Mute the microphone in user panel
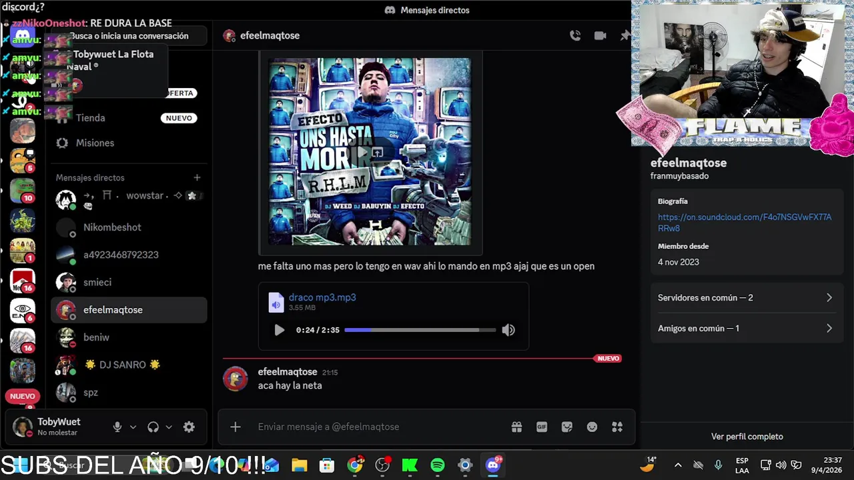854x480 pixels. point(117,427)
